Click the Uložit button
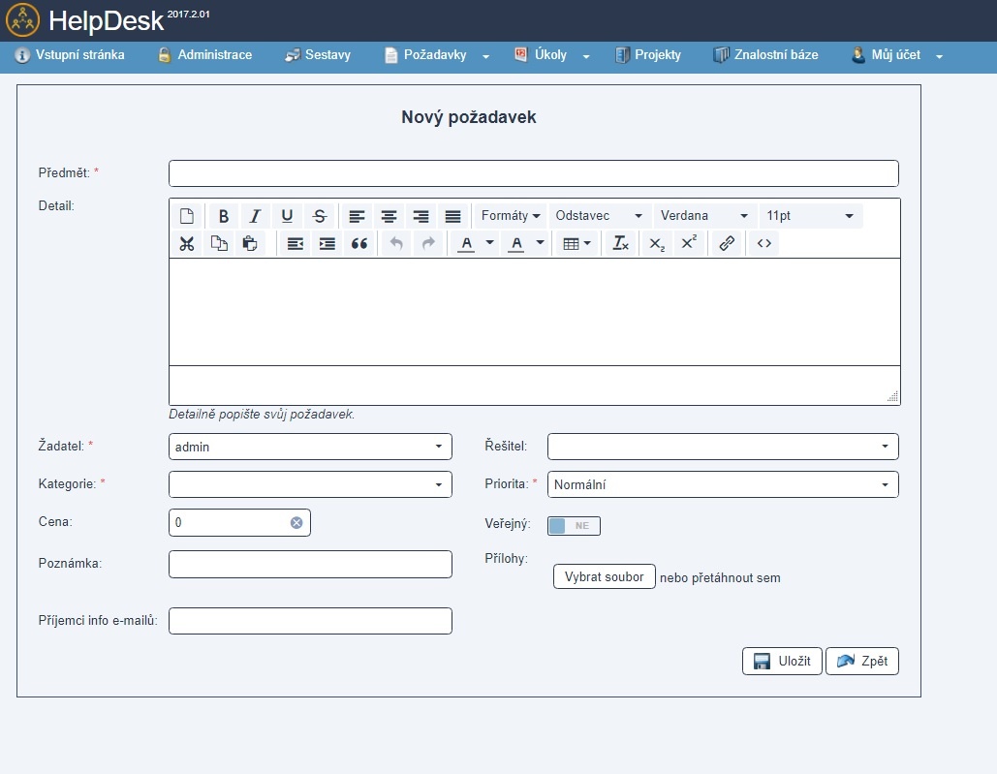The height and width of the screenshot is (774, 997). pos(782,661)
